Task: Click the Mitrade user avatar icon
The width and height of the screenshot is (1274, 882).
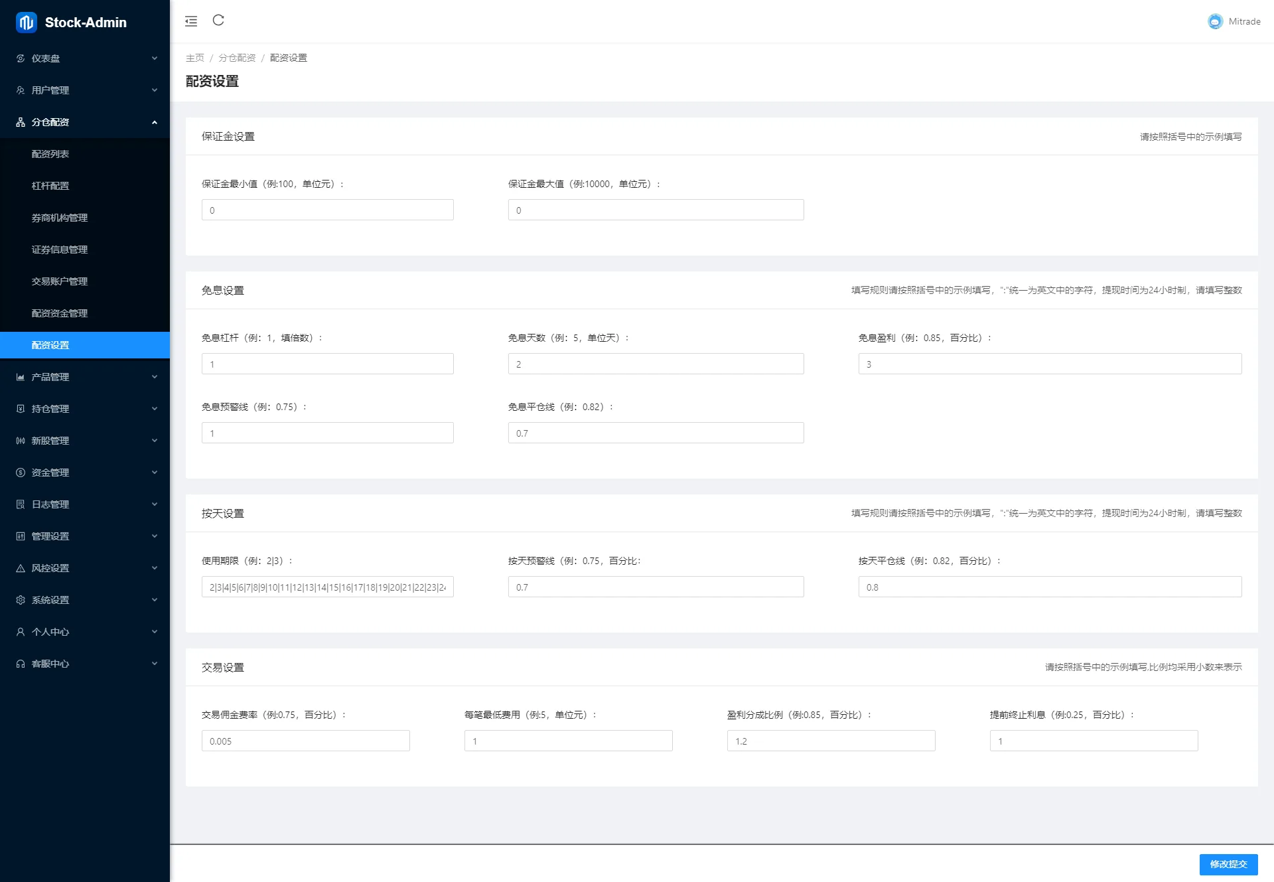Action: click(1215, 21)
